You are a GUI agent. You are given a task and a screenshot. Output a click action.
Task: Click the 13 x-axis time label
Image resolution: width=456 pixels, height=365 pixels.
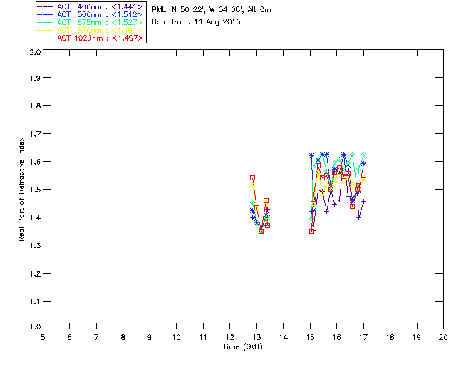point(256,337)
